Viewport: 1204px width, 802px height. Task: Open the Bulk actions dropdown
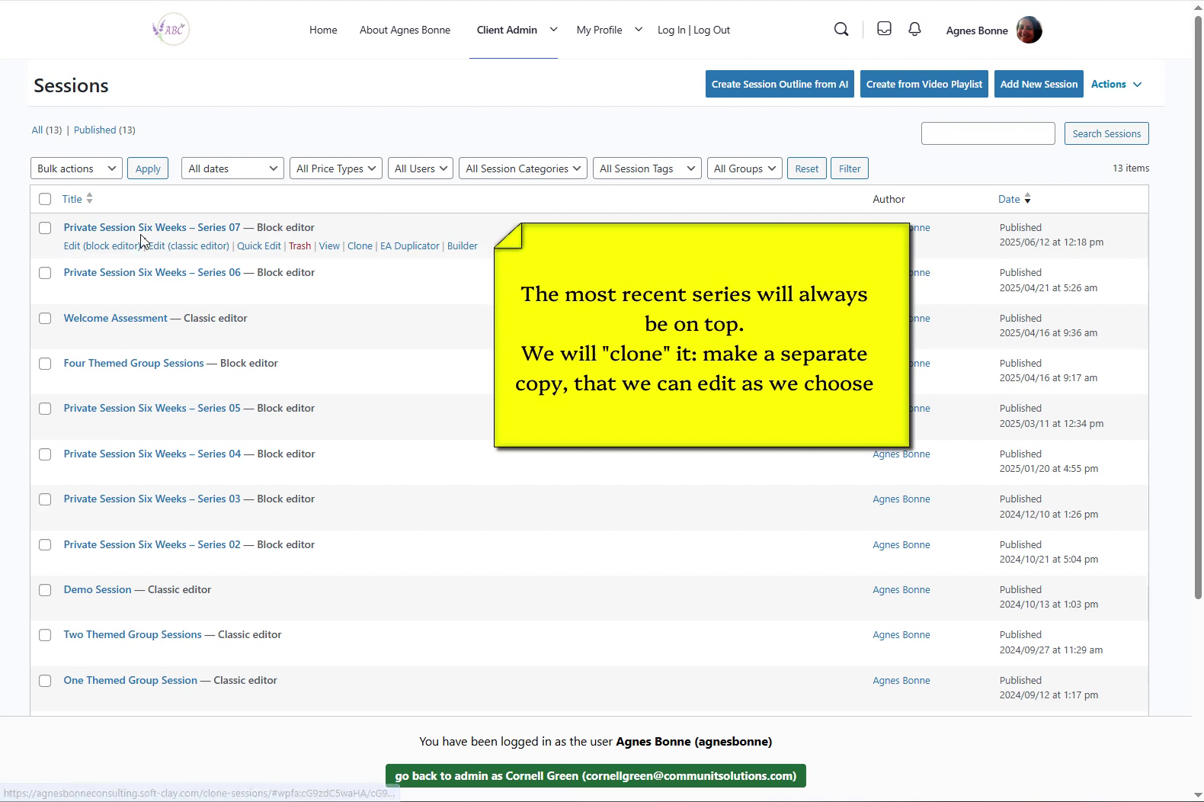tap(76, 168)
